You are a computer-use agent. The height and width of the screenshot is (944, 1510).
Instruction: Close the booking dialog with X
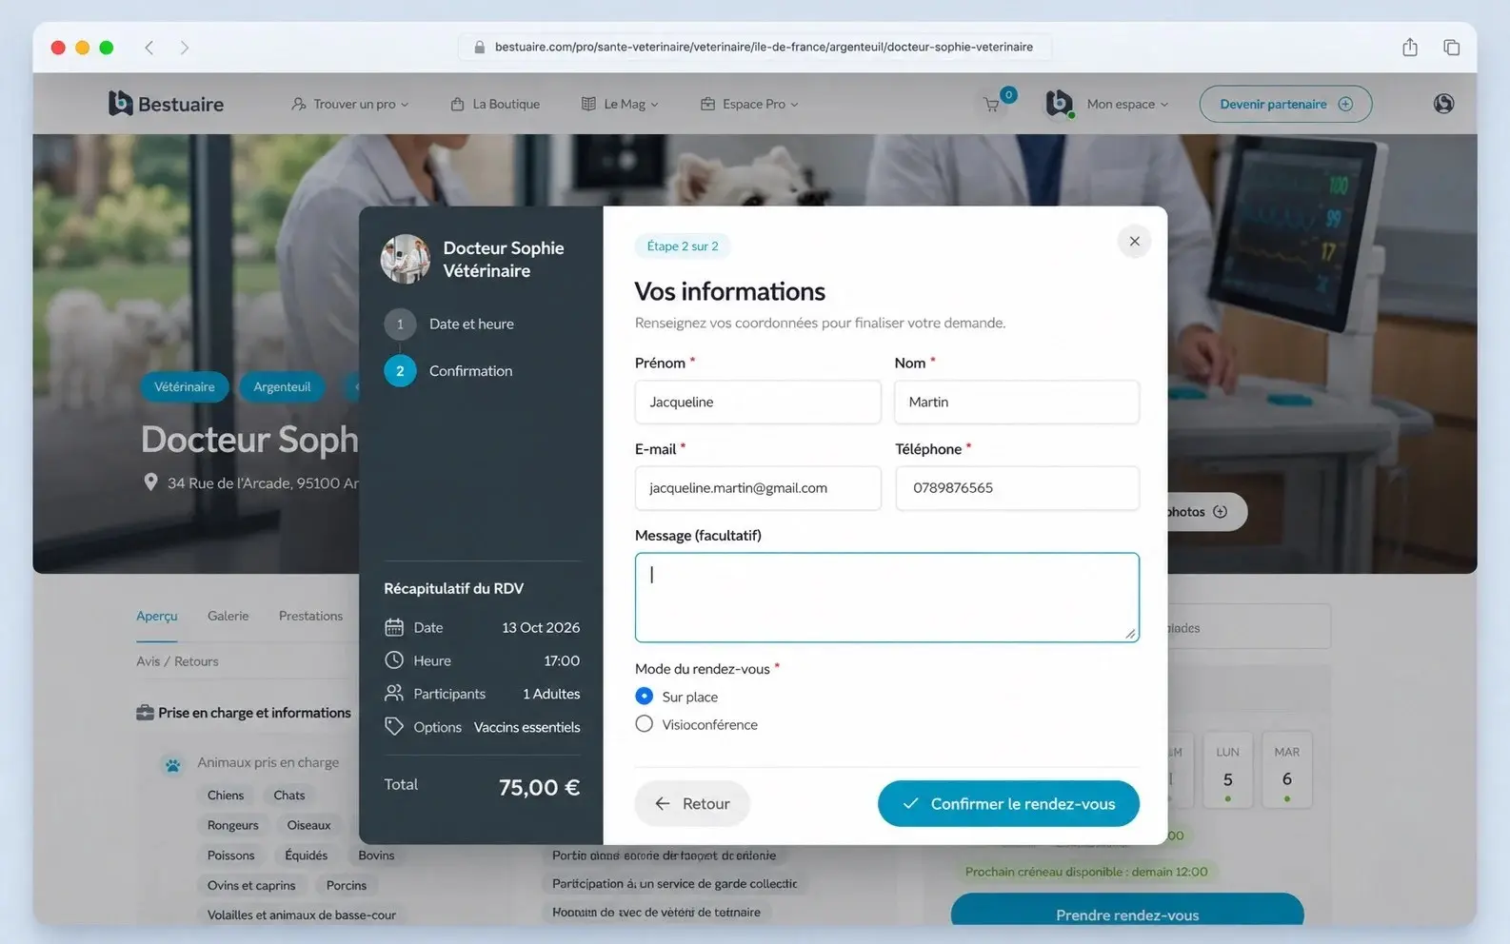pos(1134,242)
